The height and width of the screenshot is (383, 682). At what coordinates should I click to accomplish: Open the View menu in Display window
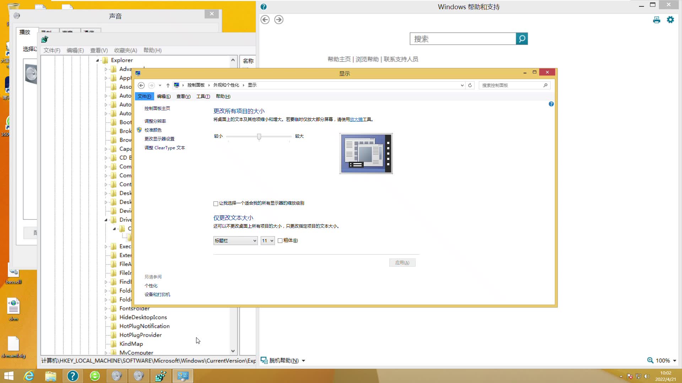tap(183, 96)
